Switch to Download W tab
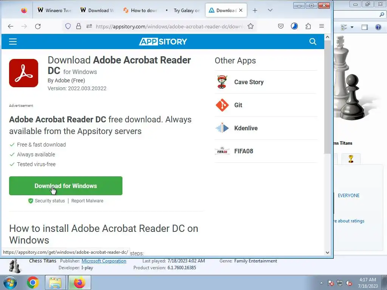387x290 pixels. click(x=97, y=10)
